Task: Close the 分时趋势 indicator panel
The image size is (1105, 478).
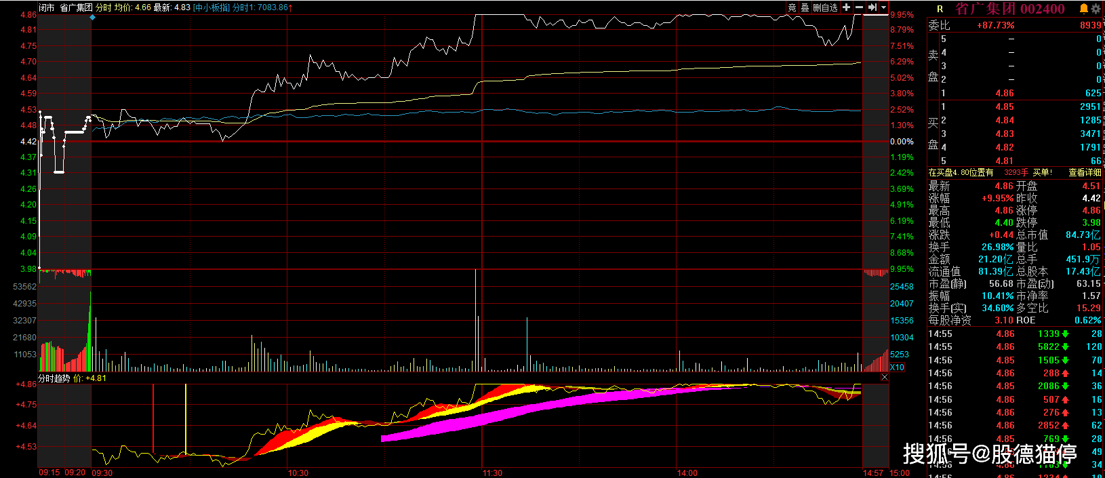Action: (884, 377)
